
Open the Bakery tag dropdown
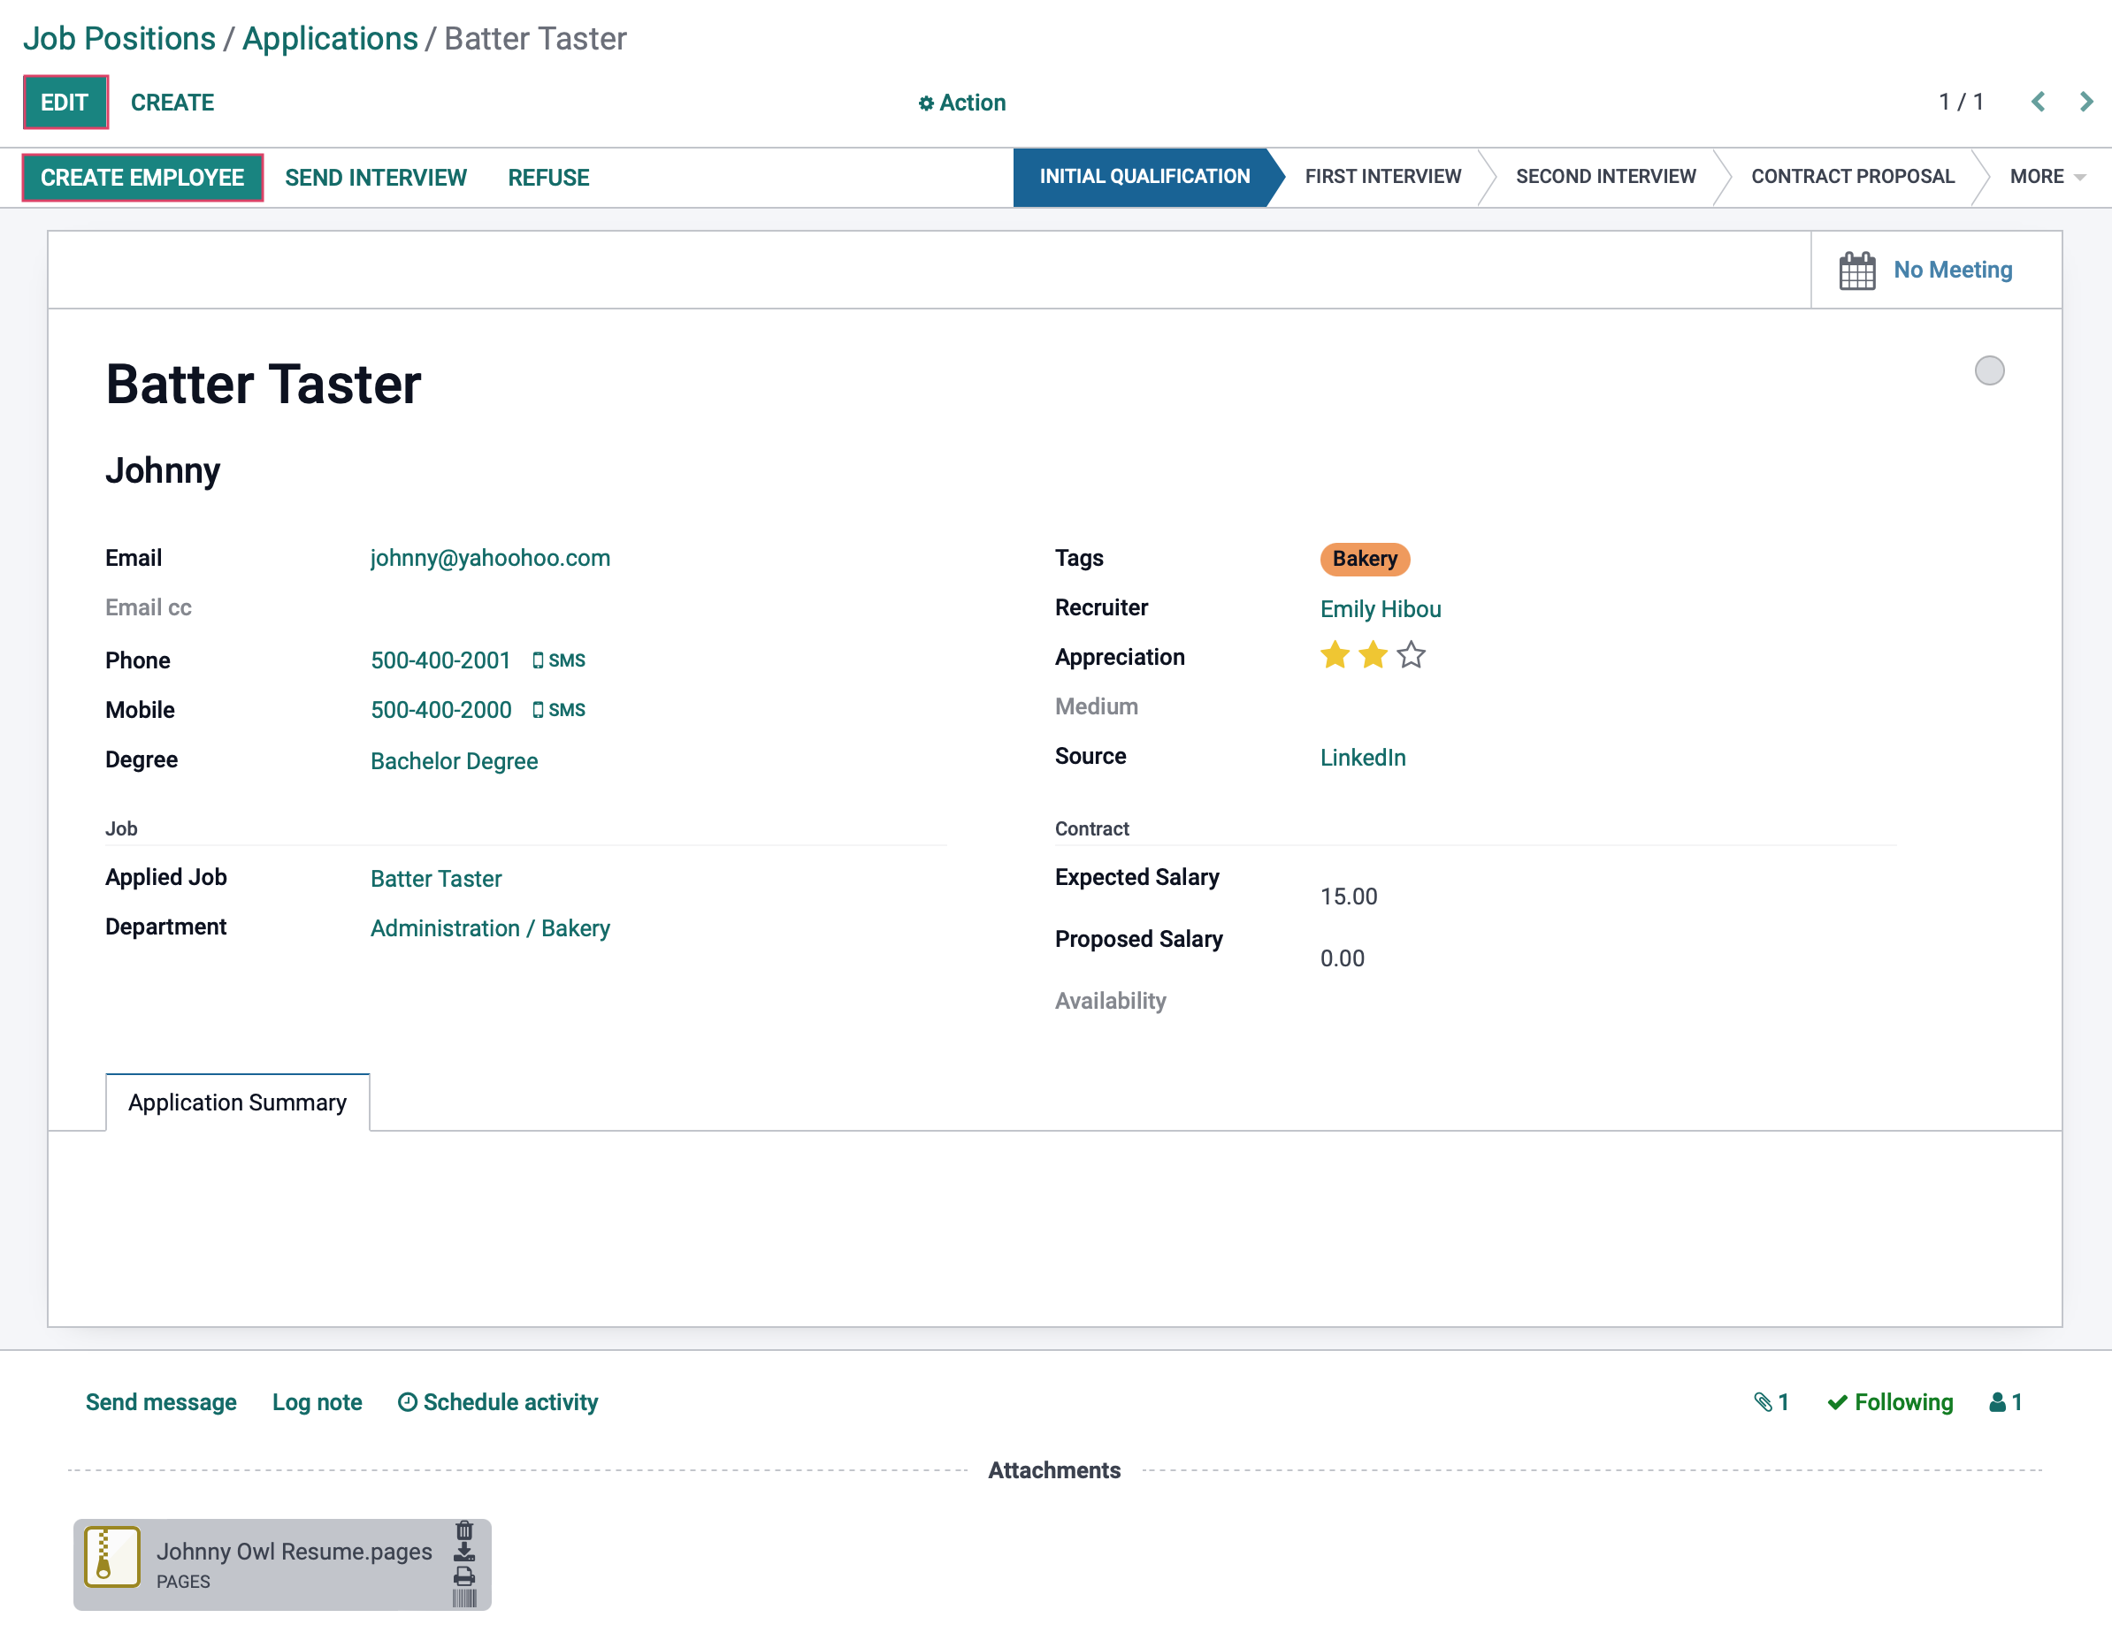click(x=1366, y=558)
